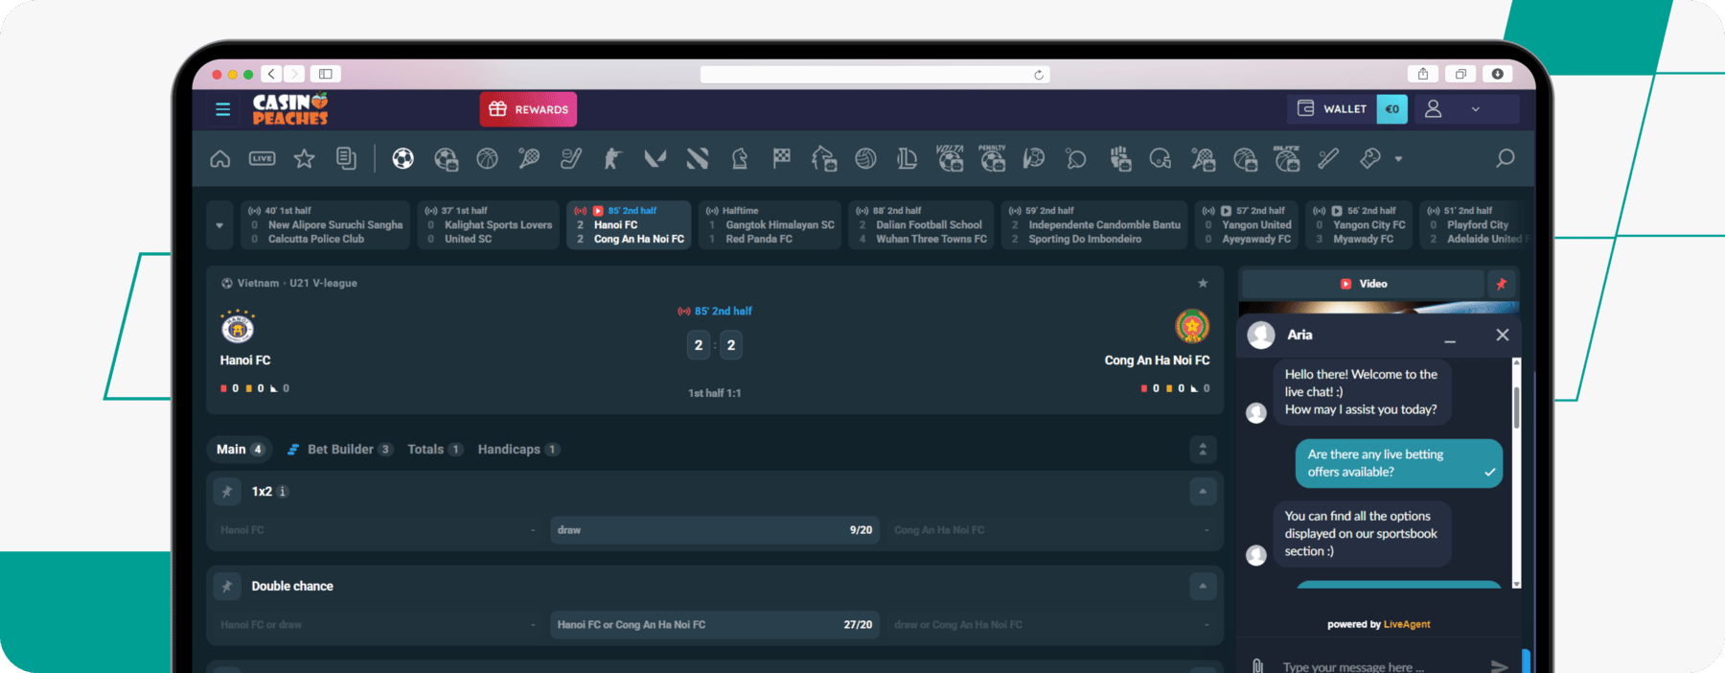
Task: Switch to the Totals tab
Action: (x=435, y=449)
